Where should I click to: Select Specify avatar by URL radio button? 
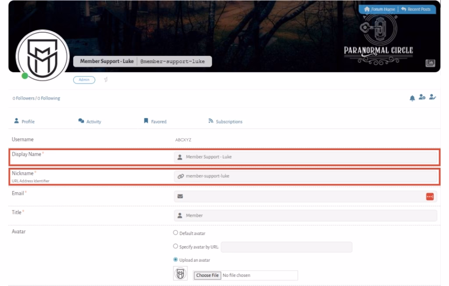tap(175, 246)
